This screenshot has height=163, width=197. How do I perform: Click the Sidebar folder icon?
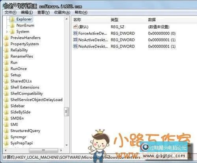point(6,106)
